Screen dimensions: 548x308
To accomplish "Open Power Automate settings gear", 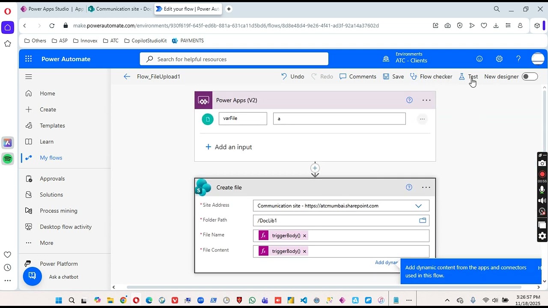I will [x=499, y=59].
